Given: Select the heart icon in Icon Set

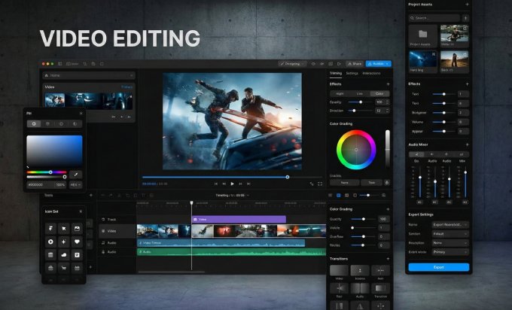Looking at the screenshot, I should (77, 242).
